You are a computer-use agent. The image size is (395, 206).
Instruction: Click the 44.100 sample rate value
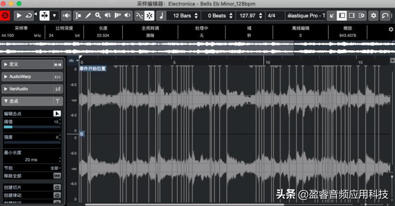[8, 36]
